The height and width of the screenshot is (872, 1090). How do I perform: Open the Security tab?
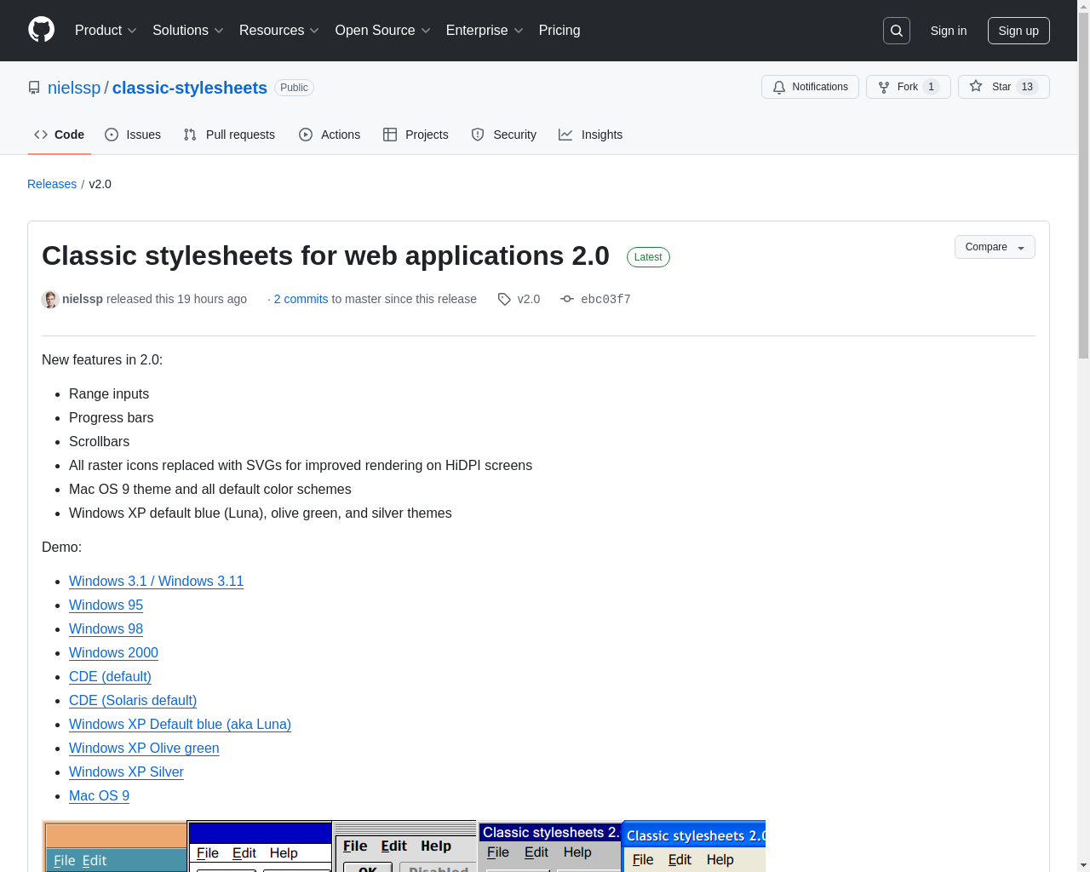tap(503, 135)
